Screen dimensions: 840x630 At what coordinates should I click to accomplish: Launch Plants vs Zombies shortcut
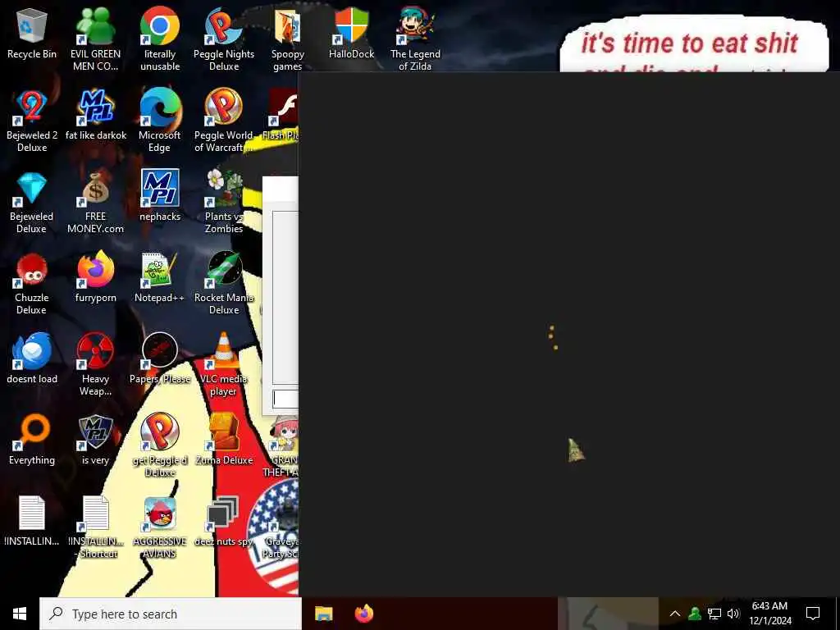pos(224,202)
